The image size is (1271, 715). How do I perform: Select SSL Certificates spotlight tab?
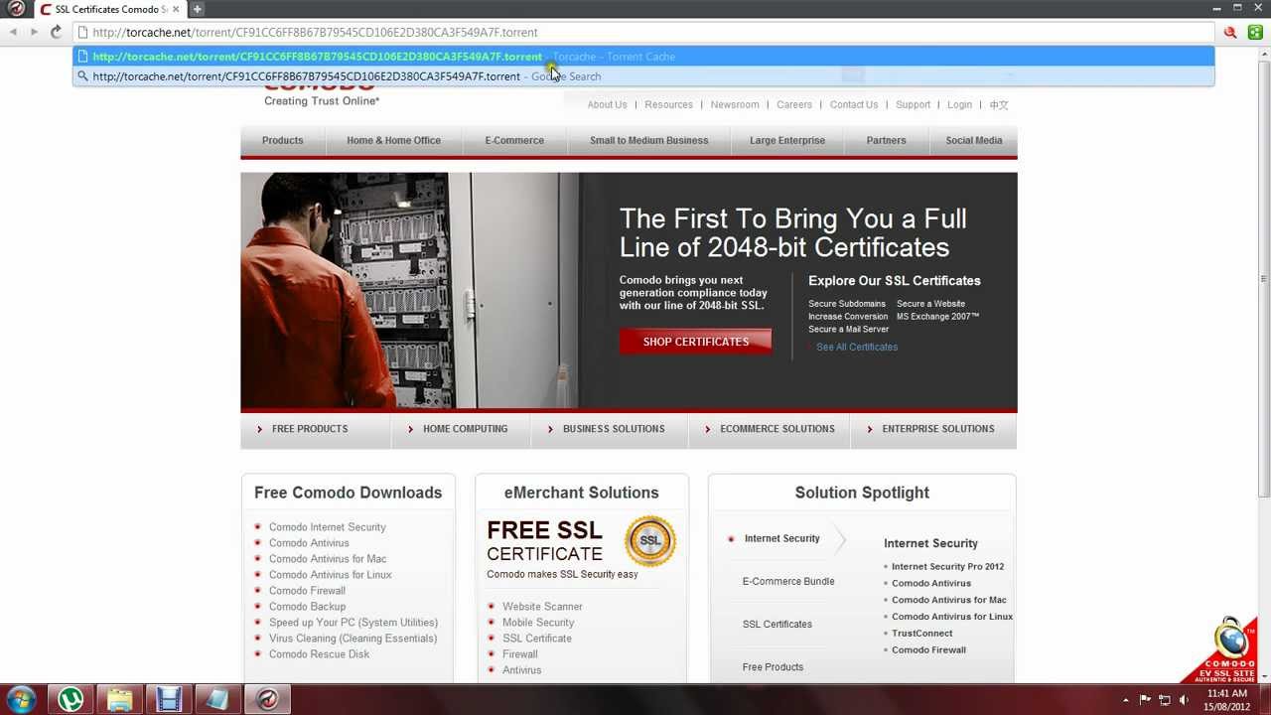[777, 624]
